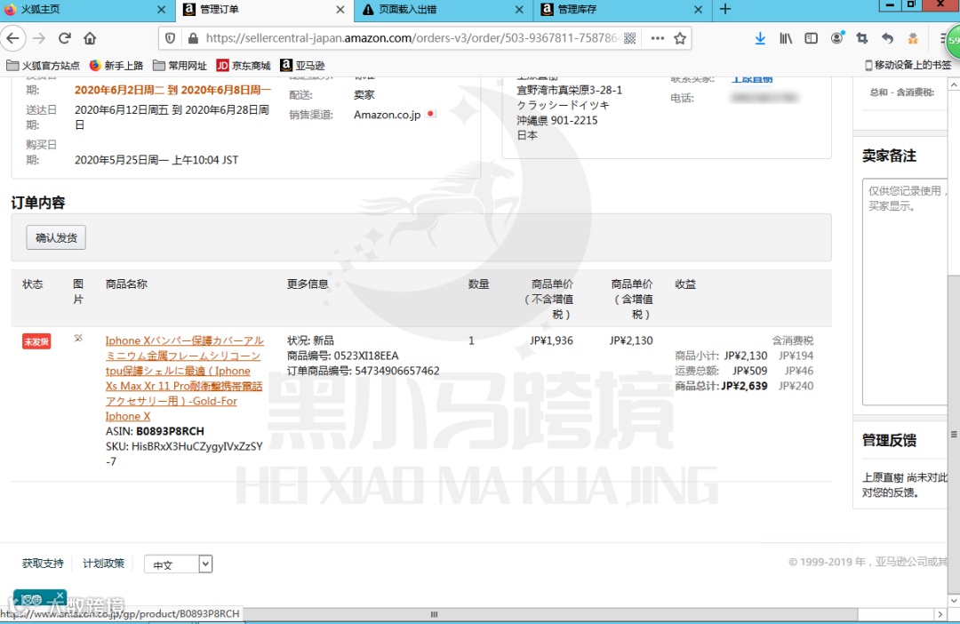Click the Amazon.co.jp sales channel text
Viewport: 960px width, 624px height.
click(x=387, y=115)
